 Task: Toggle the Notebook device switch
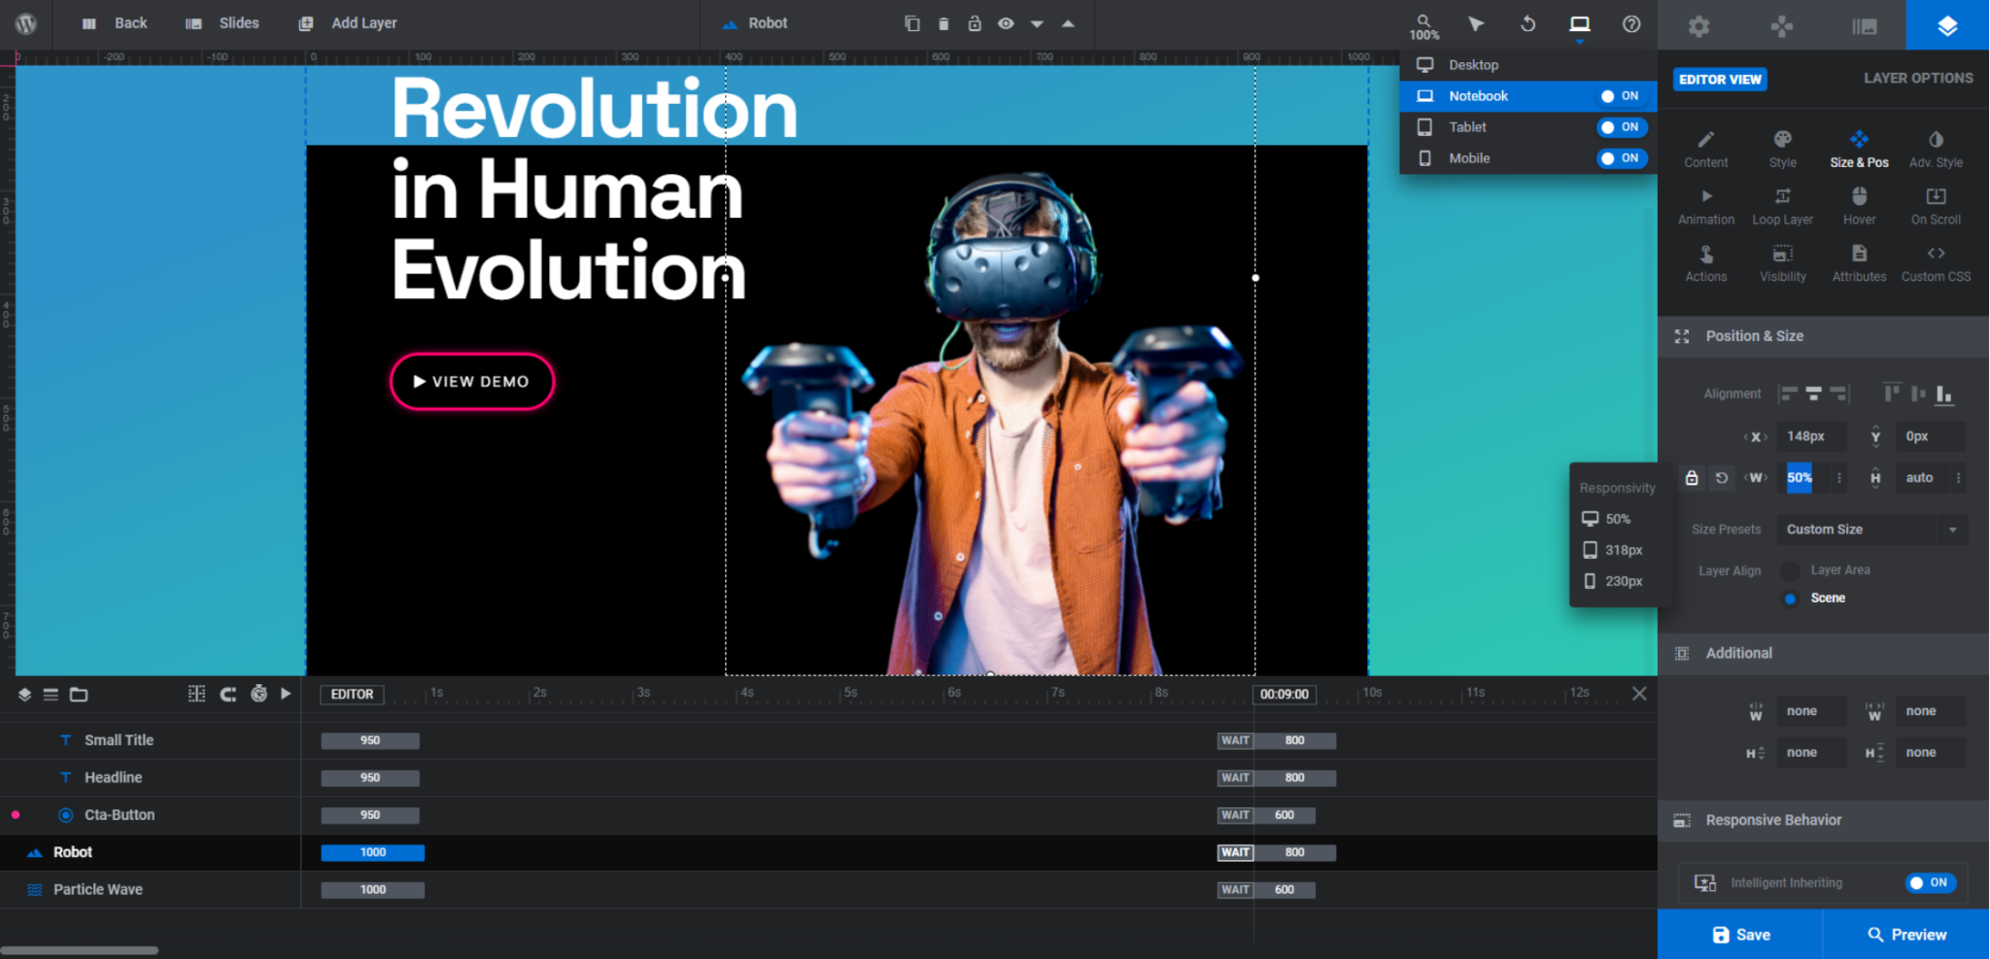[x=1621, y=96]
